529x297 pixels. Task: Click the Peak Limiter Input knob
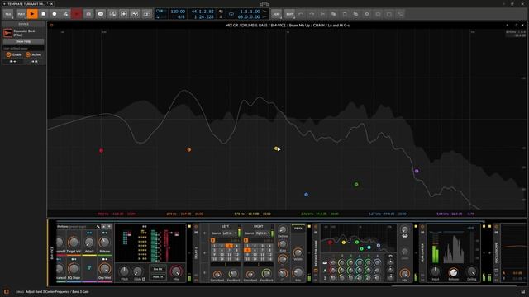(x=436, y=271)
